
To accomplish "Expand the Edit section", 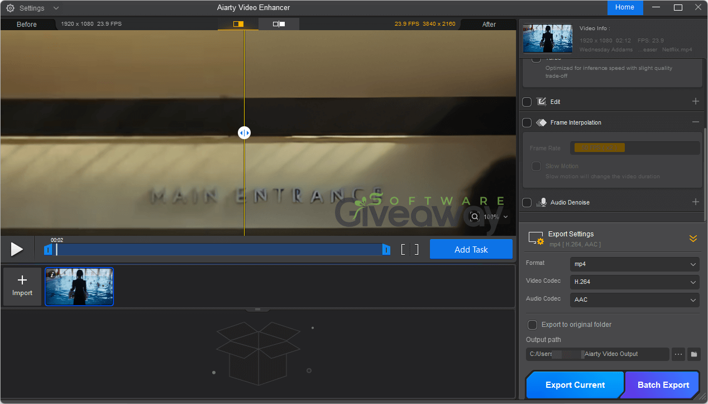I will pyautogui.click(x=696, y=101).
